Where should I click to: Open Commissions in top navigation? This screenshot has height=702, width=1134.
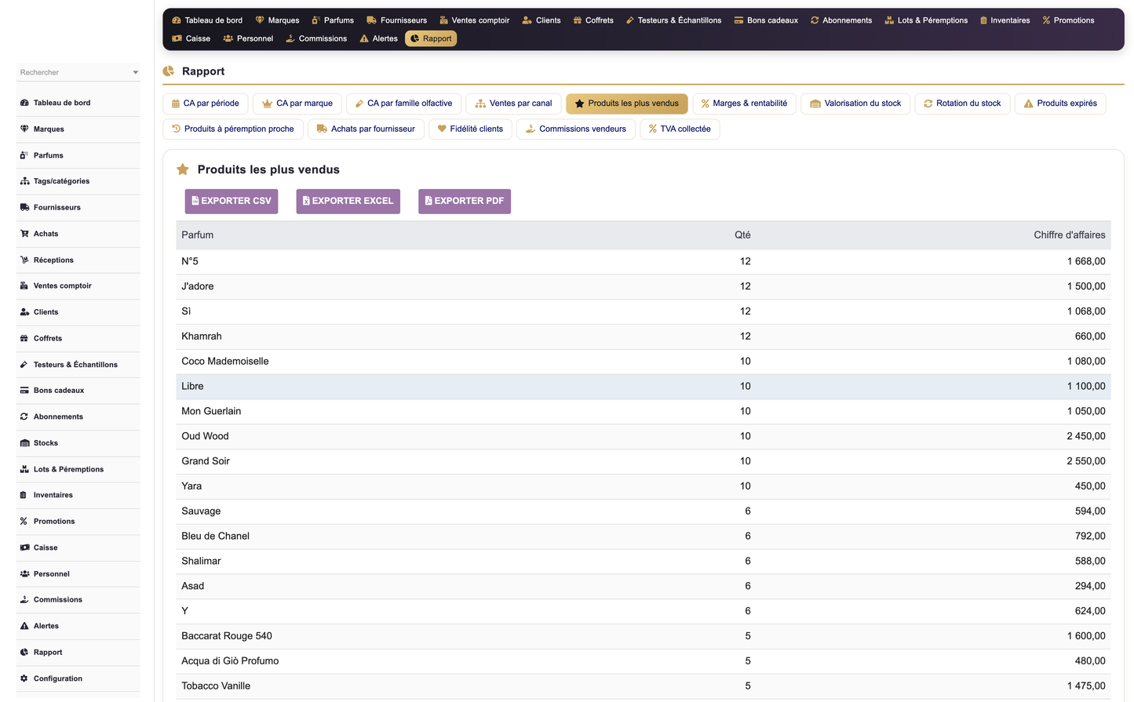point(316,38)
